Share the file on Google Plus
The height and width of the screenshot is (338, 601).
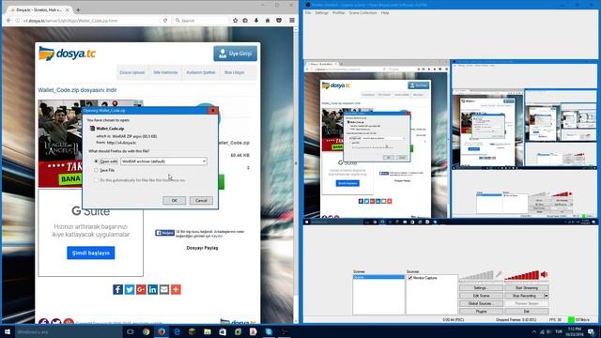pos(141,289)
